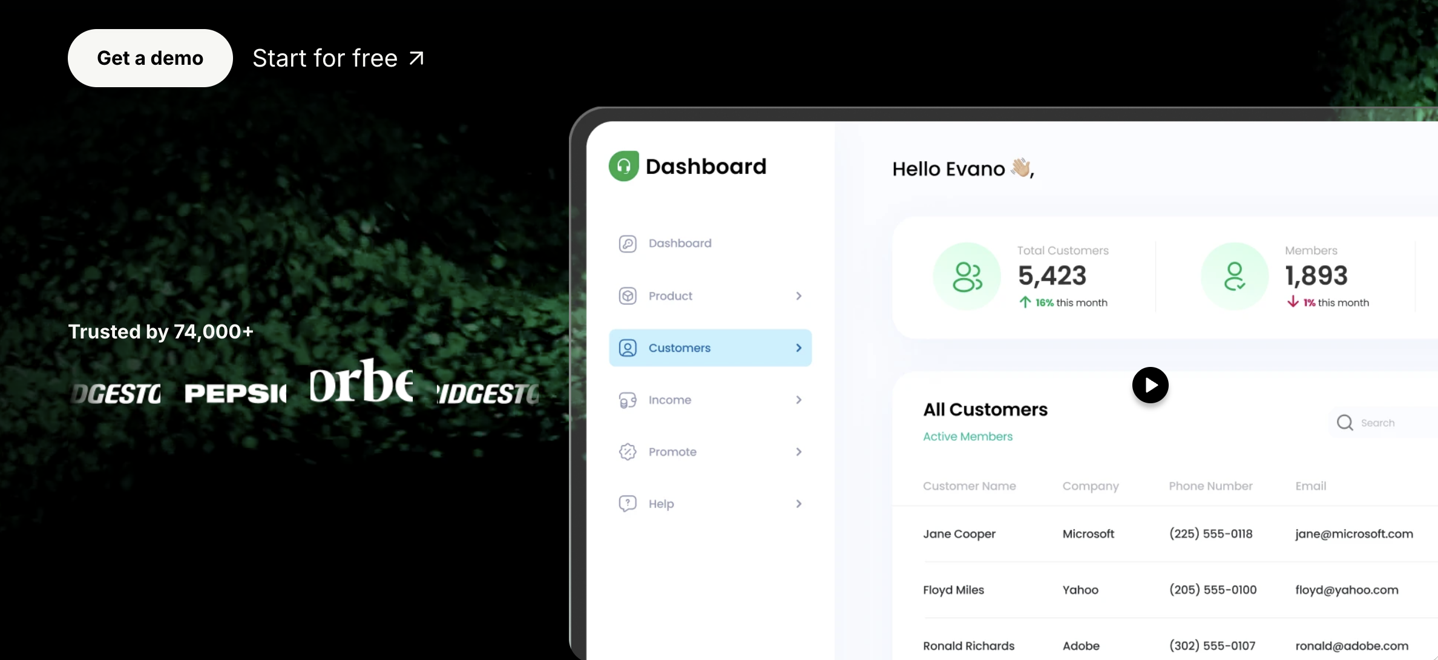
Task: Click the Active Members link
Action: pos(967,437)
